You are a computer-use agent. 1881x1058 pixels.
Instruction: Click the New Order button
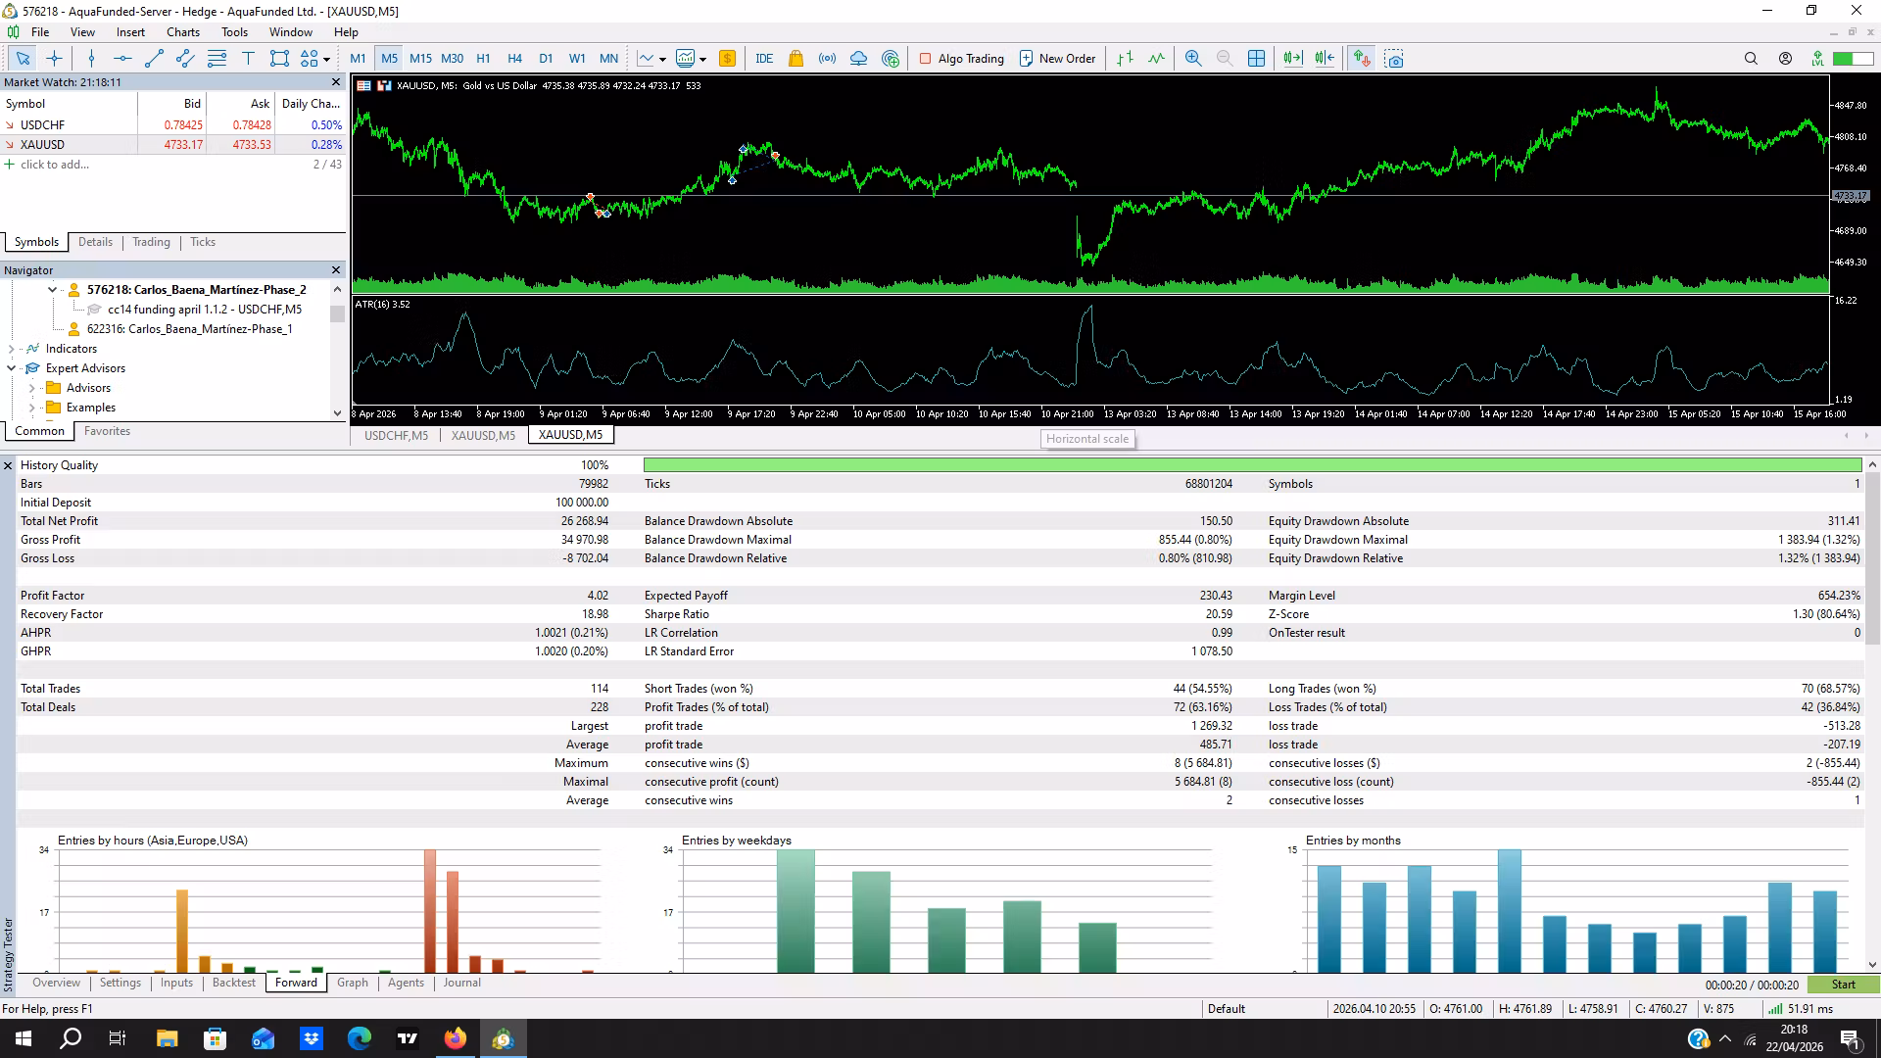tap(1057, 59)
